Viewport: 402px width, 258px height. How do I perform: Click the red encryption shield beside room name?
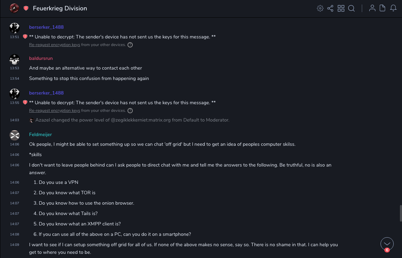26,8
